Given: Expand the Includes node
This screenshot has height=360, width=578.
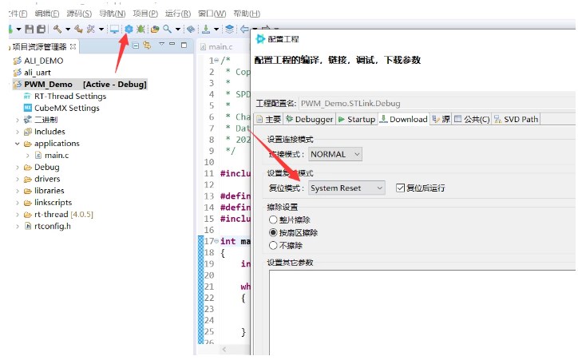Looking at the screenshot, I should point(18,132).
